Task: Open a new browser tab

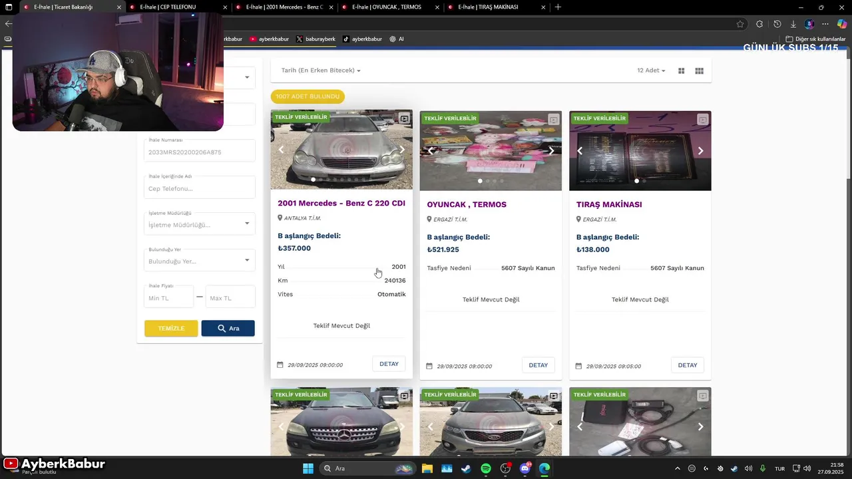Action: coord(558,7)
